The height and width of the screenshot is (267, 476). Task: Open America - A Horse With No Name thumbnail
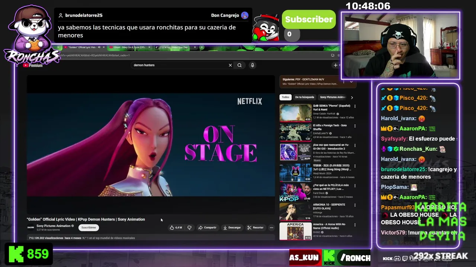(296, 231)
